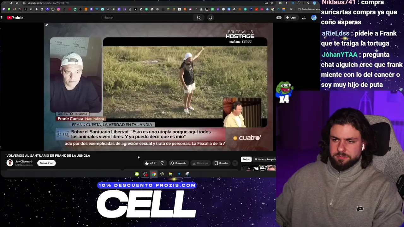Save the video with Guardar
The width and height of the screenshot is (404, 227).
[221, 163]
